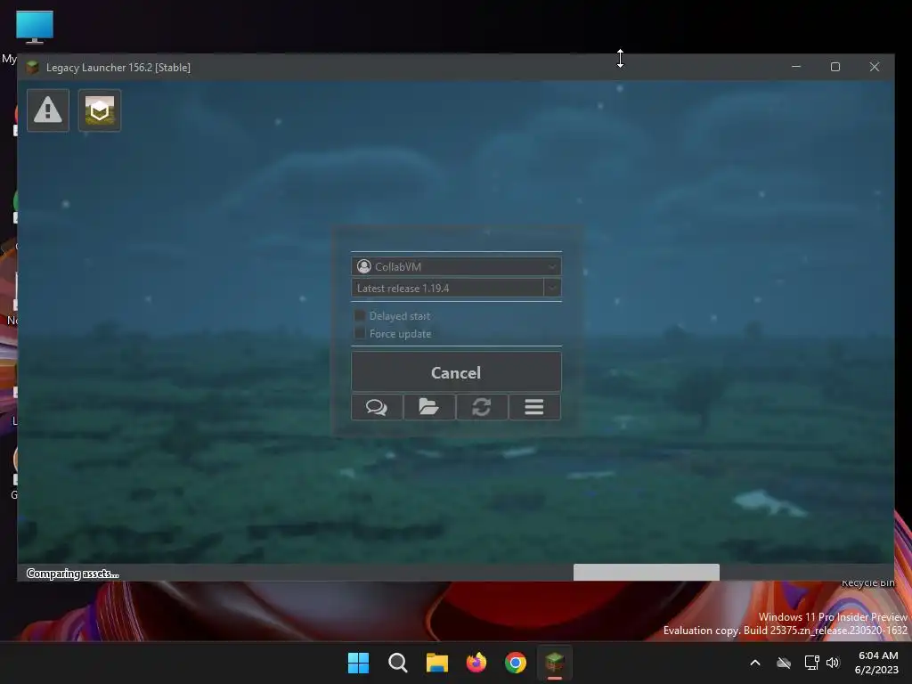
Task: Select the My PC desktop icon
Action: [34, 28]
